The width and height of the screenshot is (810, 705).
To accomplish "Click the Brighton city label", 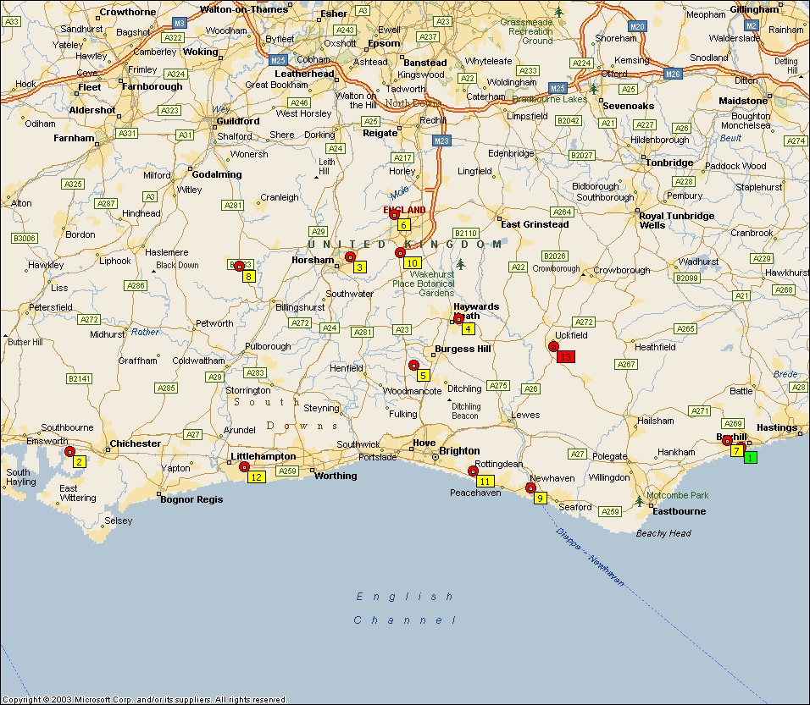I will pyautogui.click(x=459, y=451).
